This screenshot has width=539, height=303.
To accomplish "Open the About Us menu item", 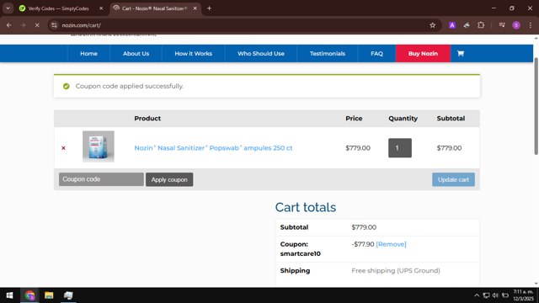I will tap(136, 54).
